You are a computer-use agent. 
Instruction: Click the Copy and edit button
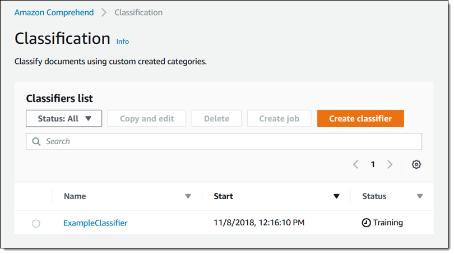[147, 118]
